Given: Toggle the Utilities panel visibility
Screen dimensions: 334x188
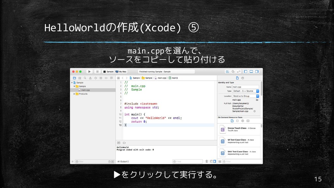Looking at the screenshot, I should tap(257, 71).
